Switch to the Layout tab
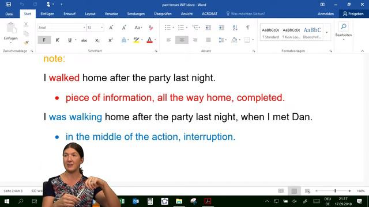This screenshot has height=207, width=369. point(90,14)
